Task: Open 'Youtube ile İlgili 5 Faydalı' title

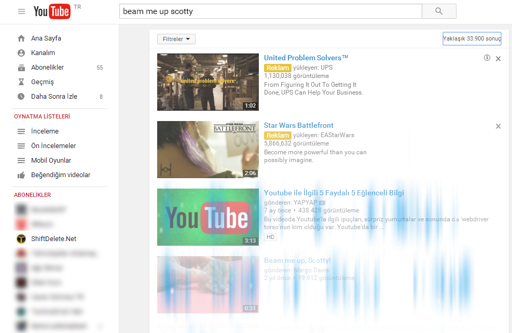Action: [334, 193]
